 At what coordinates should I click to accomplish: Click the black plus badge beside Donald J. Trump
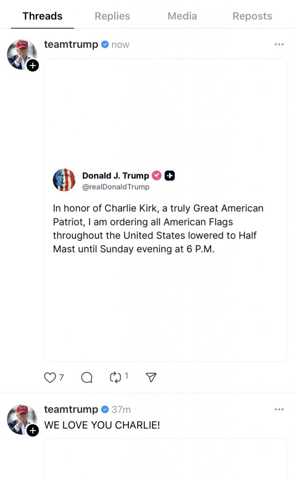170,176
